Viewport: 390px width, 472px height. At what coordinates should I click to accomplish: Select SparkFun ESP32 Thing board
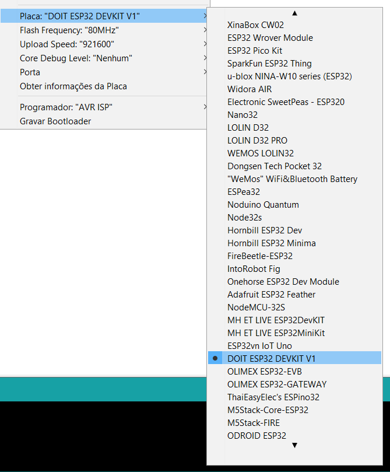click(294, 64)
